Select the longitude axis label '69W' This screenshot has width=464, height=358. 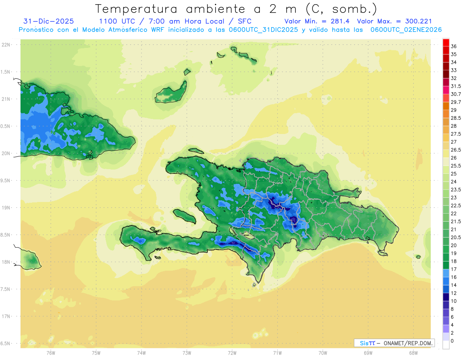pyautogui.click(x=368, y=353)
